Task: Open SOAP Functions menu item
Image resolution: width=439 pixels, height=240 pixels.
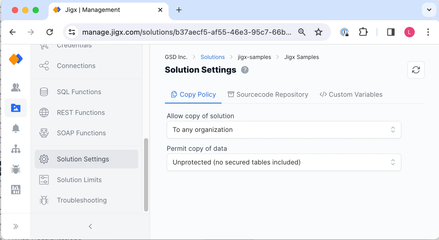Action: 86,133
